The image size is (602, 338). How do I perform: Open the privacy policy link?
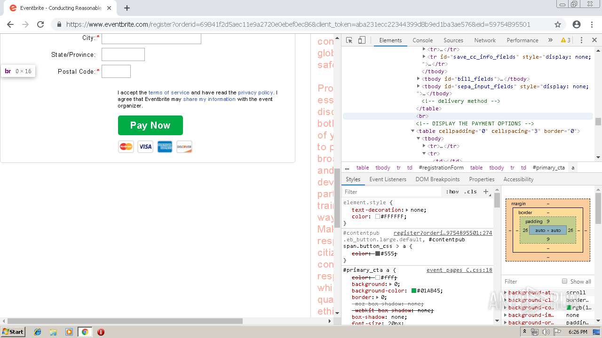(255, 92)
